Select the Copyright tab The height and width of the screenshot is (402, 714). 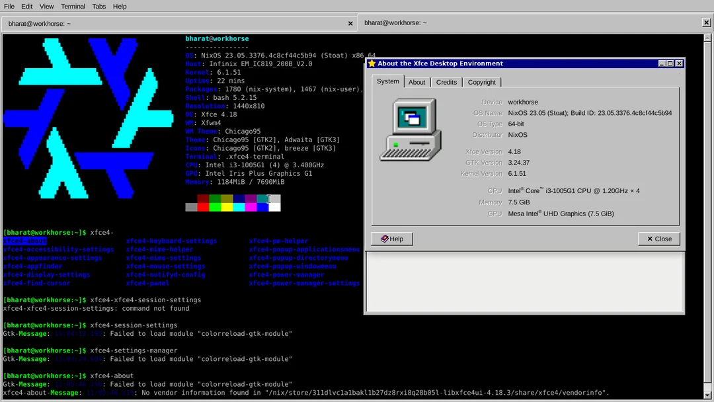tap(482, 83)
